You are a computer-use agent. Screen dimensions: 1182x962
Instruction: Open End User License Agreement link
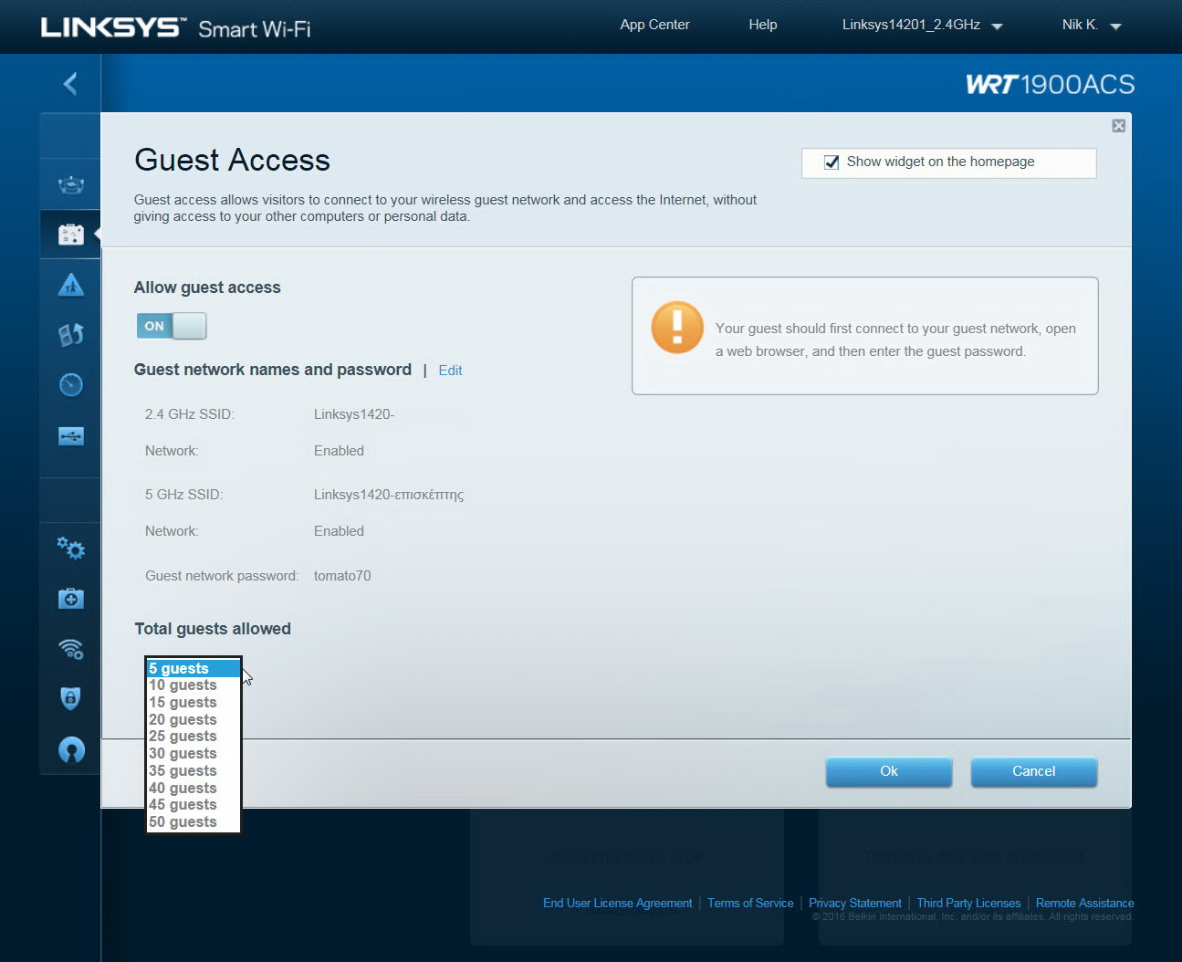pos(617,904)
